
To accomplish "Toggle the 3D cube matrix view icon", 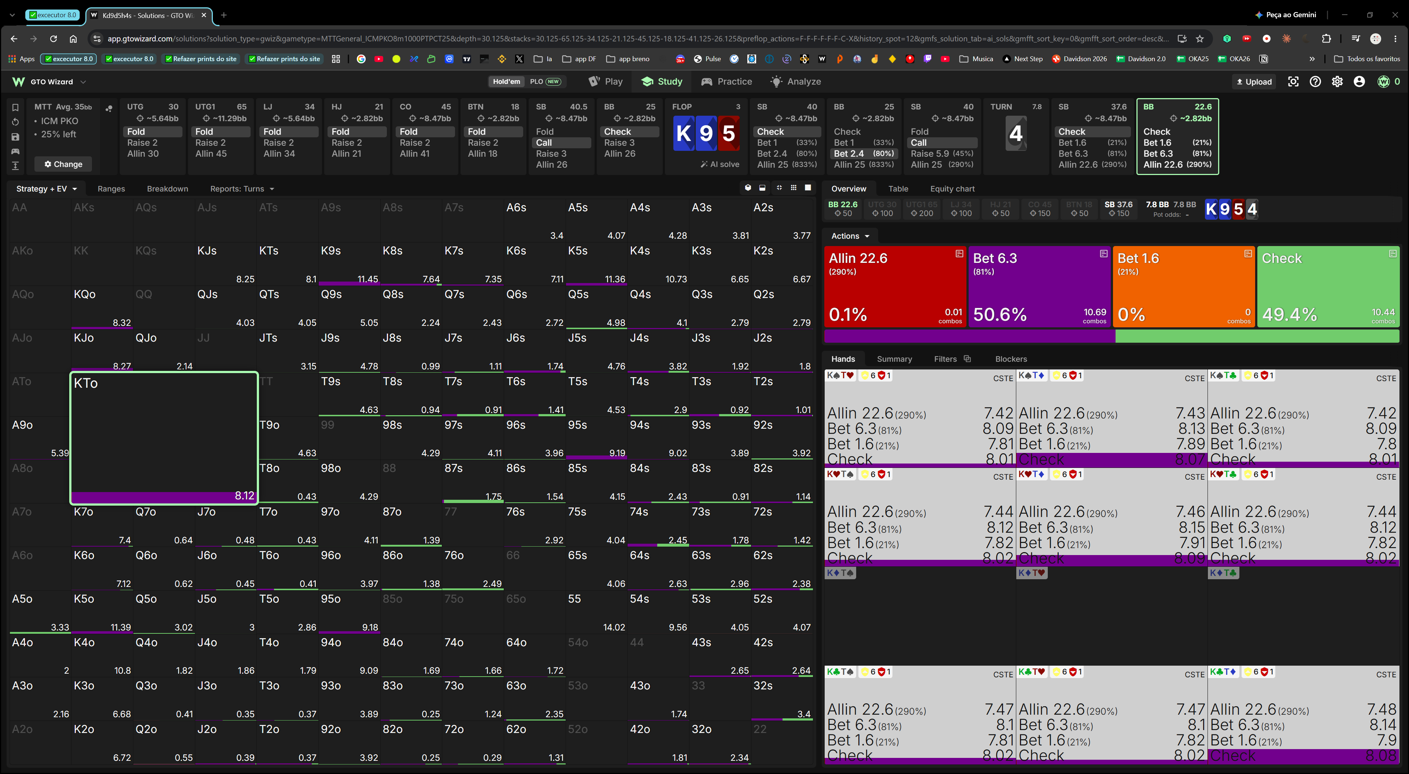I will tap(748, 188).
